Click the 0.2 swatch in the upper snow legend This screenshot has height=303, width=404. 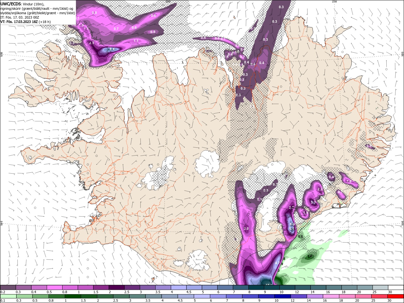tap(8, 288)
